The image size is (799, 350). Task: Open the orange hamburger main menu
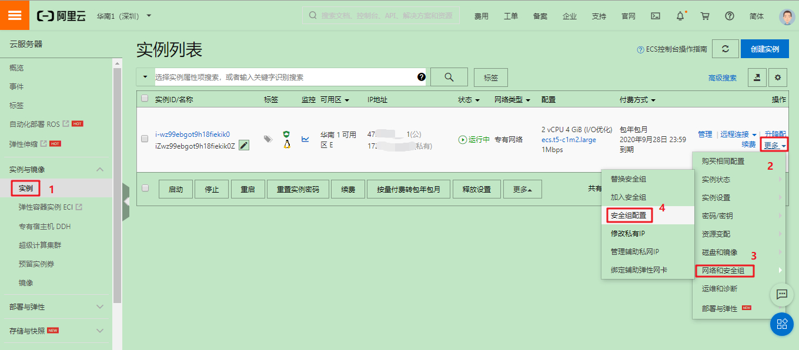coord(15,15)
